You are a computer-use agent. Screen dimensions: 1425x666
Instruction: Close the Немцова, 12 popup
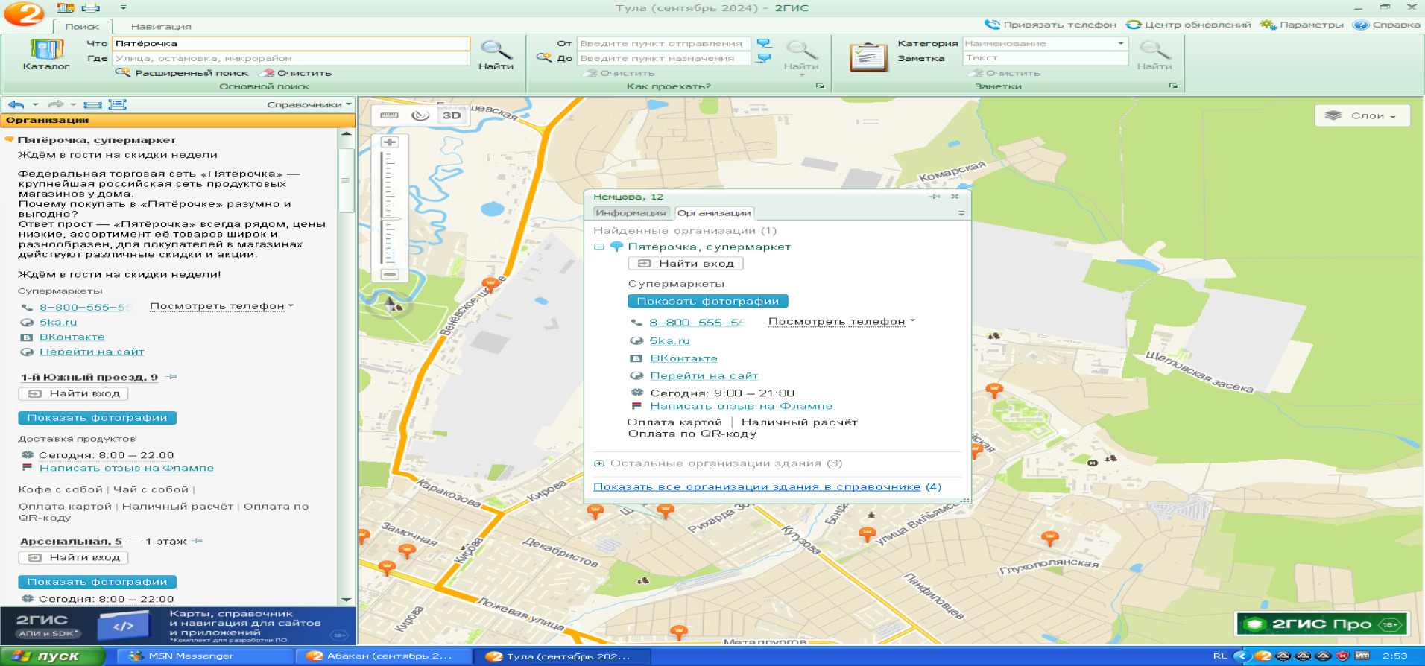click(x=955, y=197)
